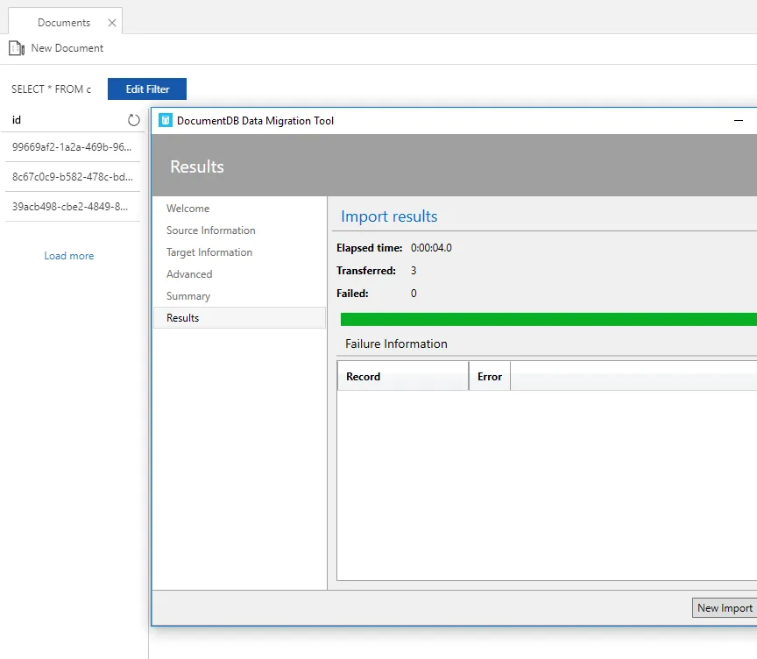Go to the Welcome step
Viewport: 757px width, 659px height.
187,209
